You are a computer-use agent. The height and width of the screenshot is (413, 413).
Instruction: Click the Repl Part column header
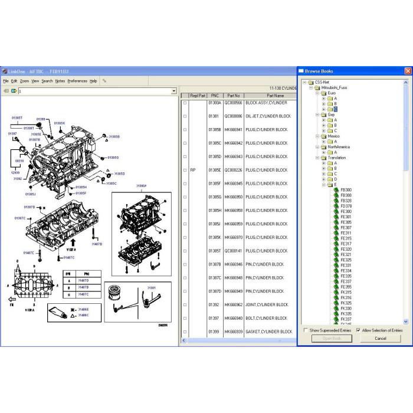click(x=198, y=96)
